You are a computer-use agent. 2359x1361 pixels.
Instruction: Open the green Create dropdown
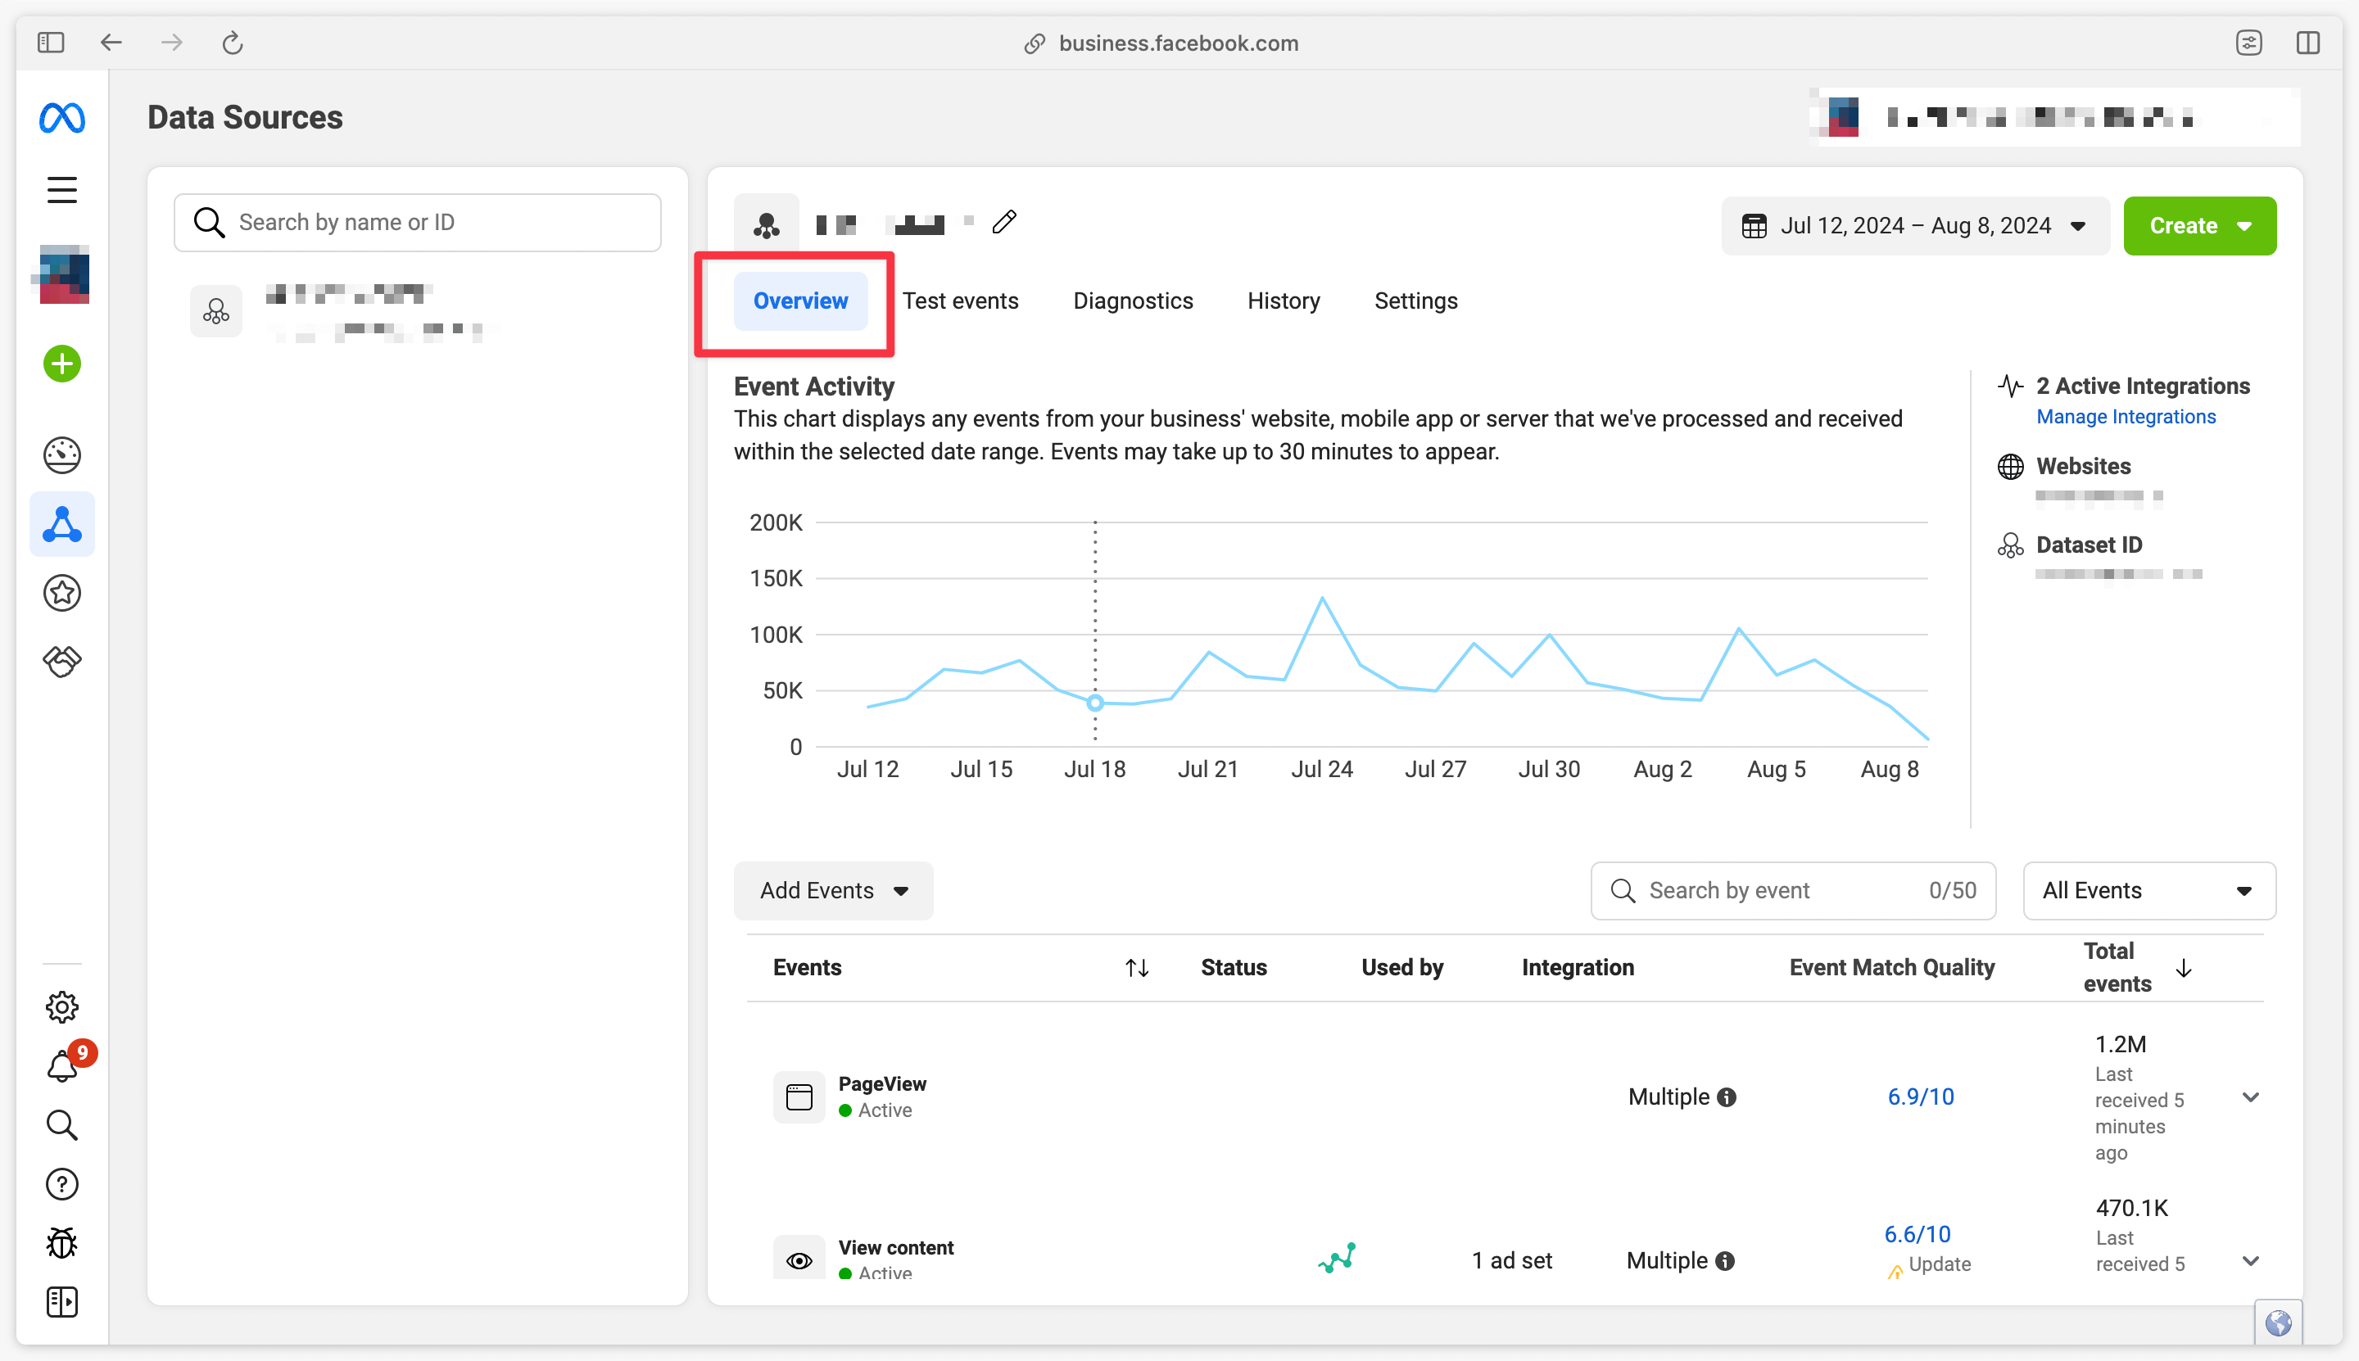pos(2199,225)
